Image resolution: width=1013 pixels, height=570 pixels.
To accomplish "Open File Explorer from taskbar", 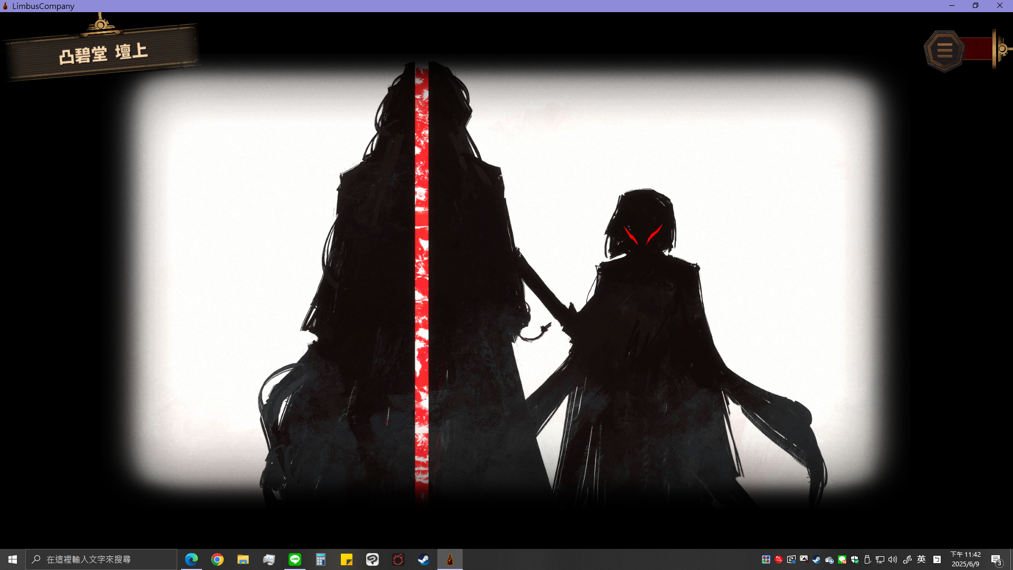I will coord(243,559).
